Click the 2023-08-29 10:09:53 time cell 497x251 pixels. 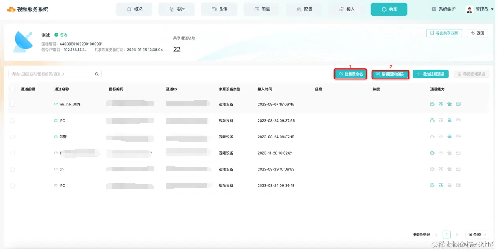[276, 169]
